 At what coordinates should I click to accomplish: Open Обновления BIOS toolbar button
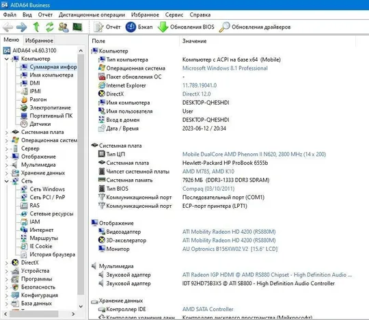click(186, 27)
